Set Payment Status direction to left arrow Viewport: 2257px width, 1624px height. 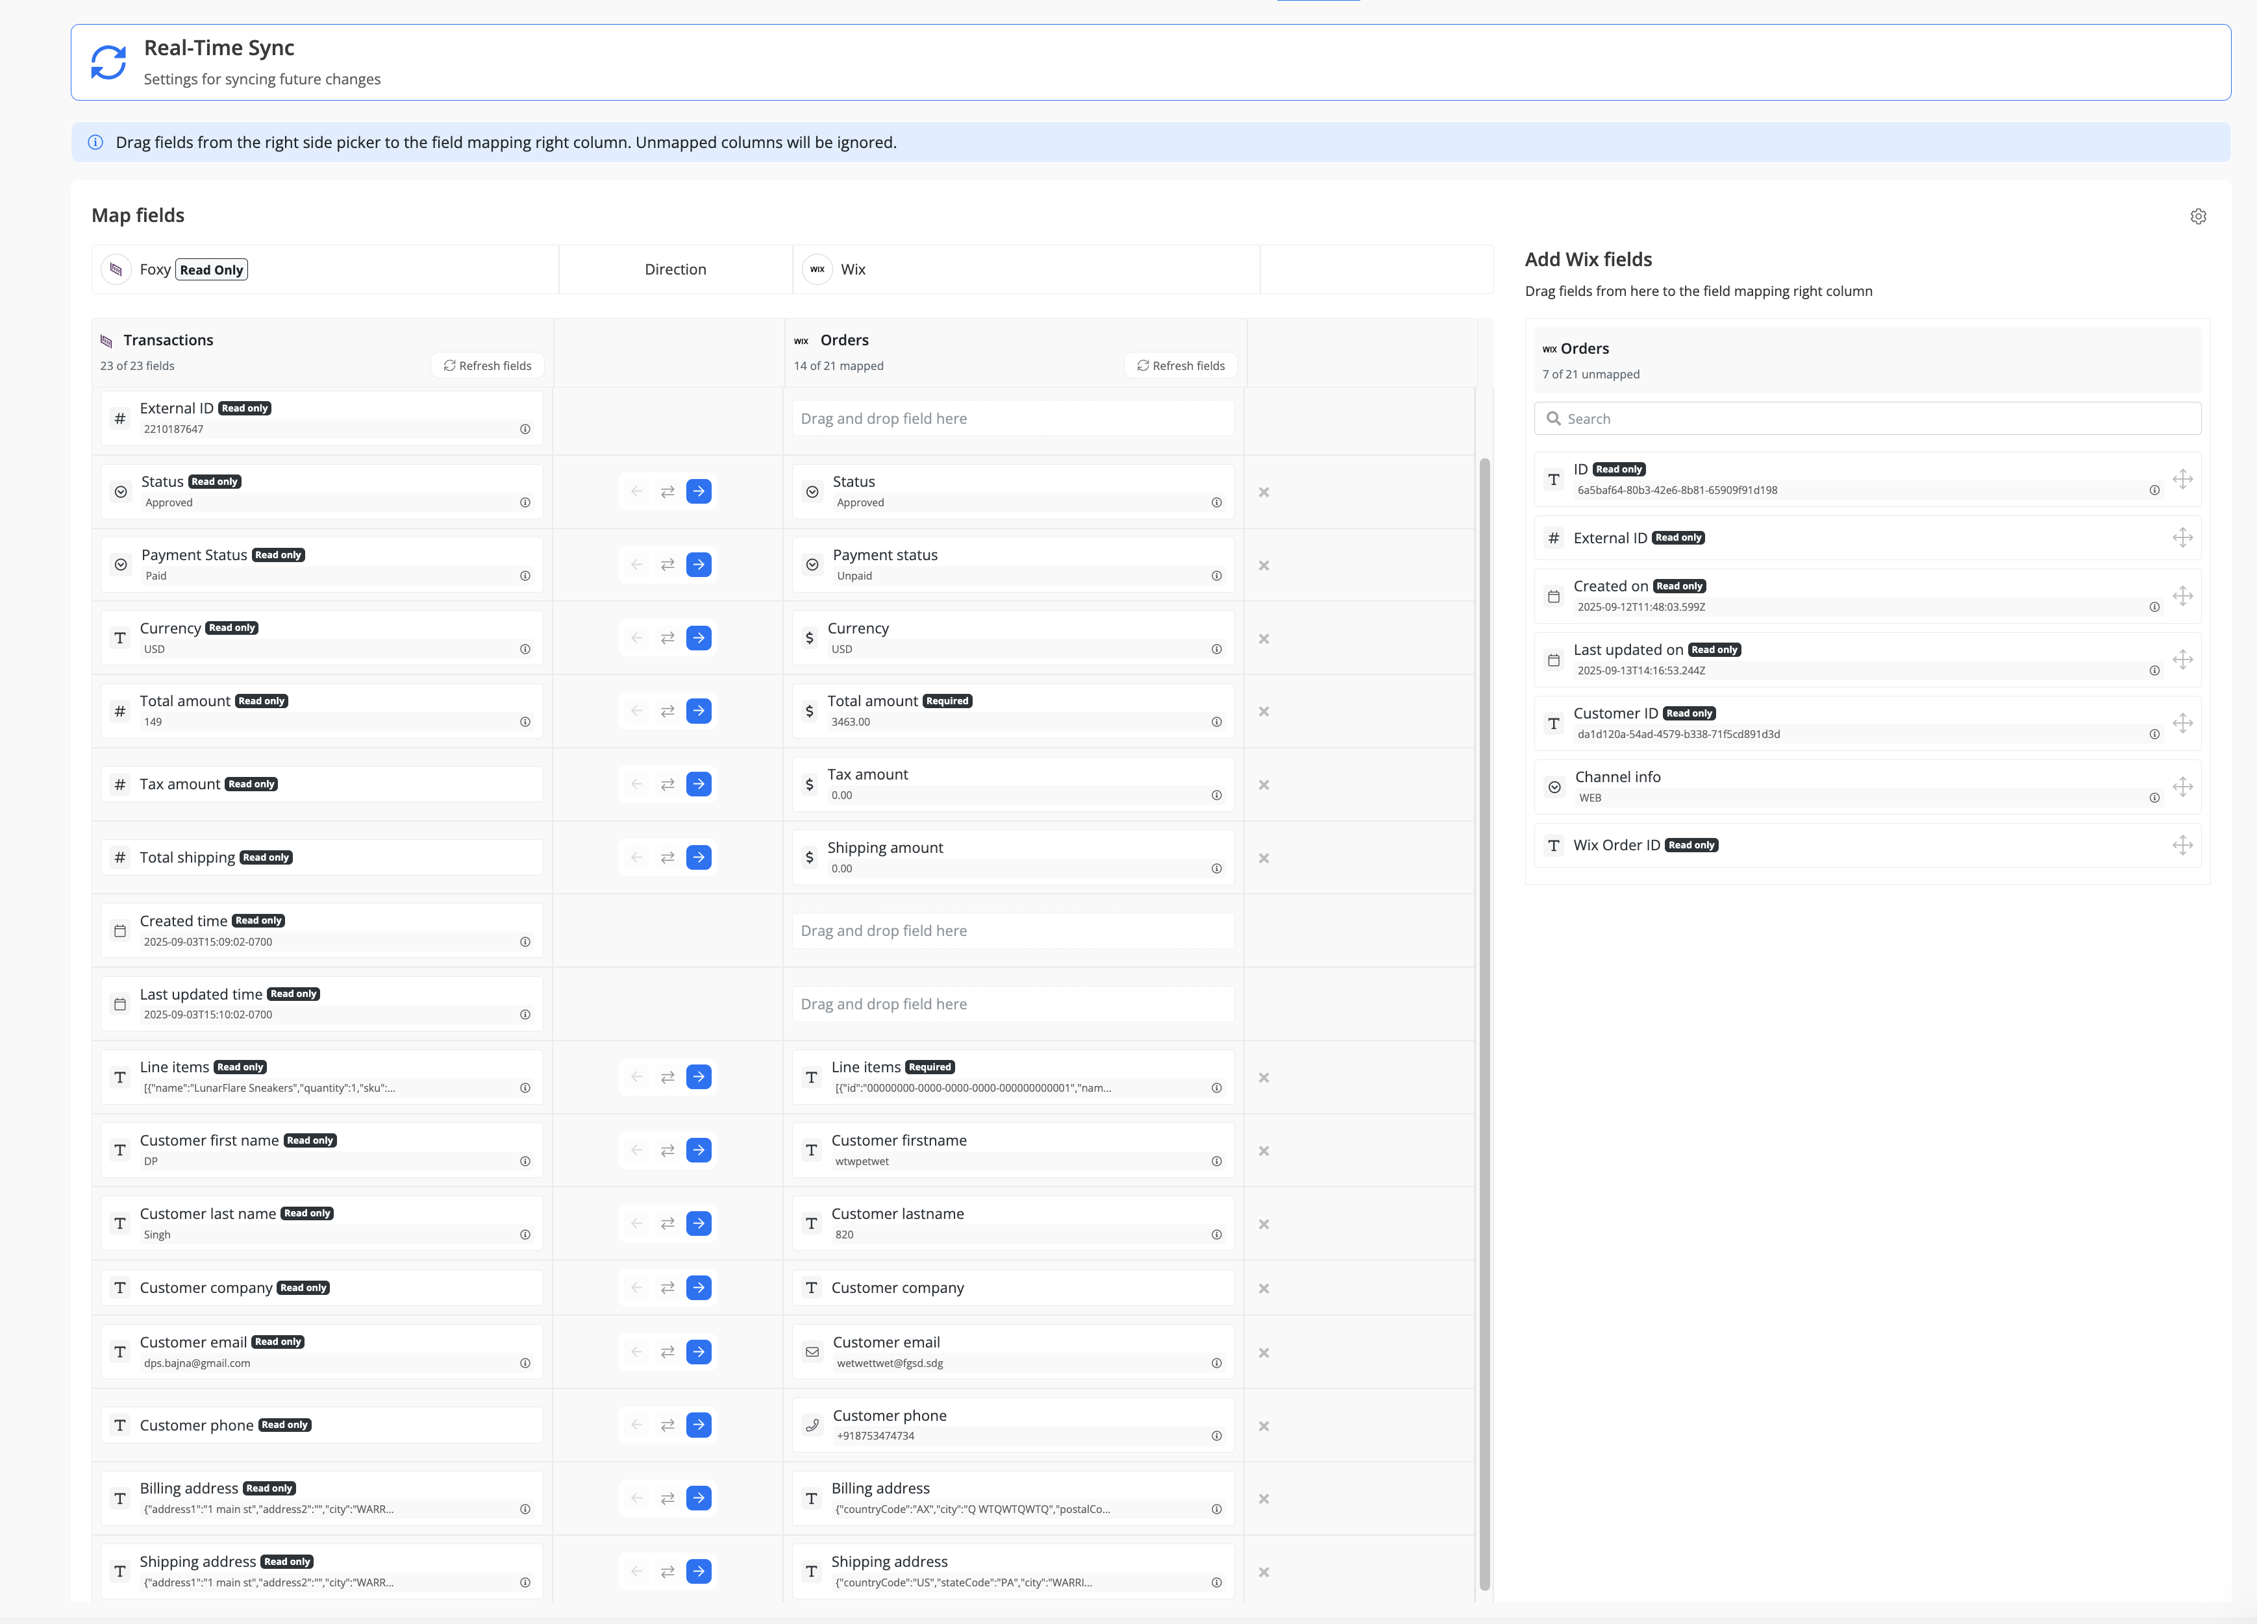(637, 565)
